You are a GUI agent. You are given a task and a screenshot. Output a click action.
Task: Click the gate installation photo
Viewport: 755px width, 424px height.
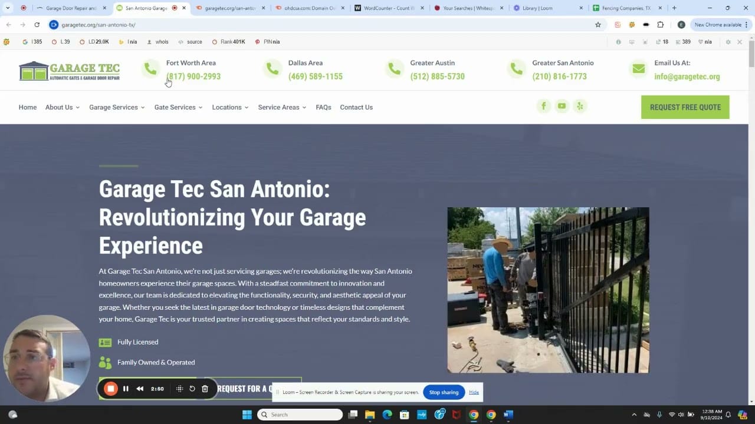[x=548, y=290]
